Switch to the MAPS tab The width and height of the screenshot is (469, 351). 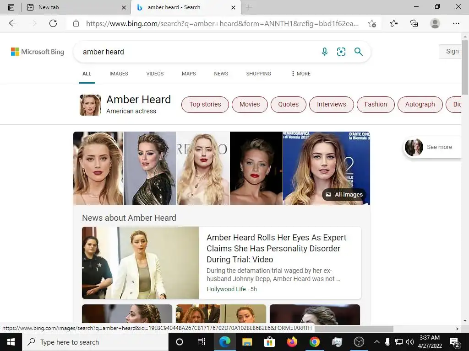tap(189, 74)
